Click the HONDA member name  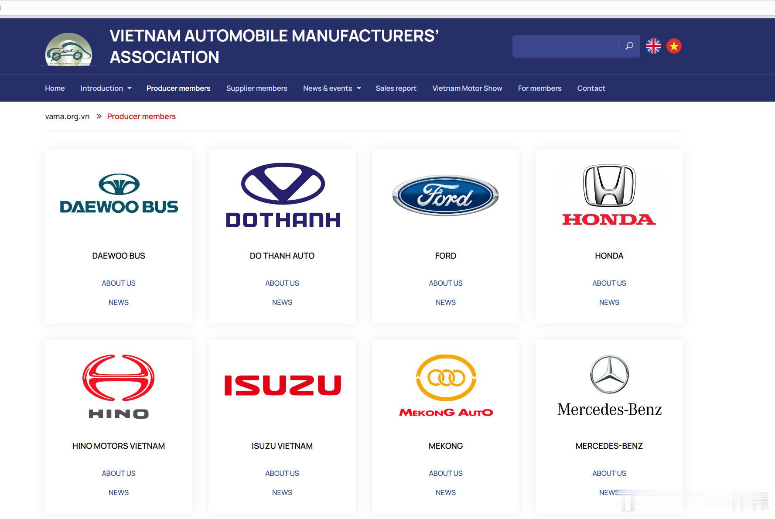click(x=609, y=256)
